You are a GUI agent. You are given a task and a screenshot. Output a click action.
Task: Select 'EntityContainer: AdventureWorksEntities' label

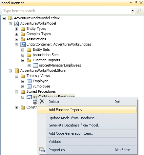59,44
